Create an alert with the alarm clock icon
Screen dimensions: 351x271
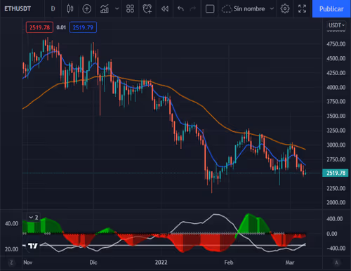(147, 9)
